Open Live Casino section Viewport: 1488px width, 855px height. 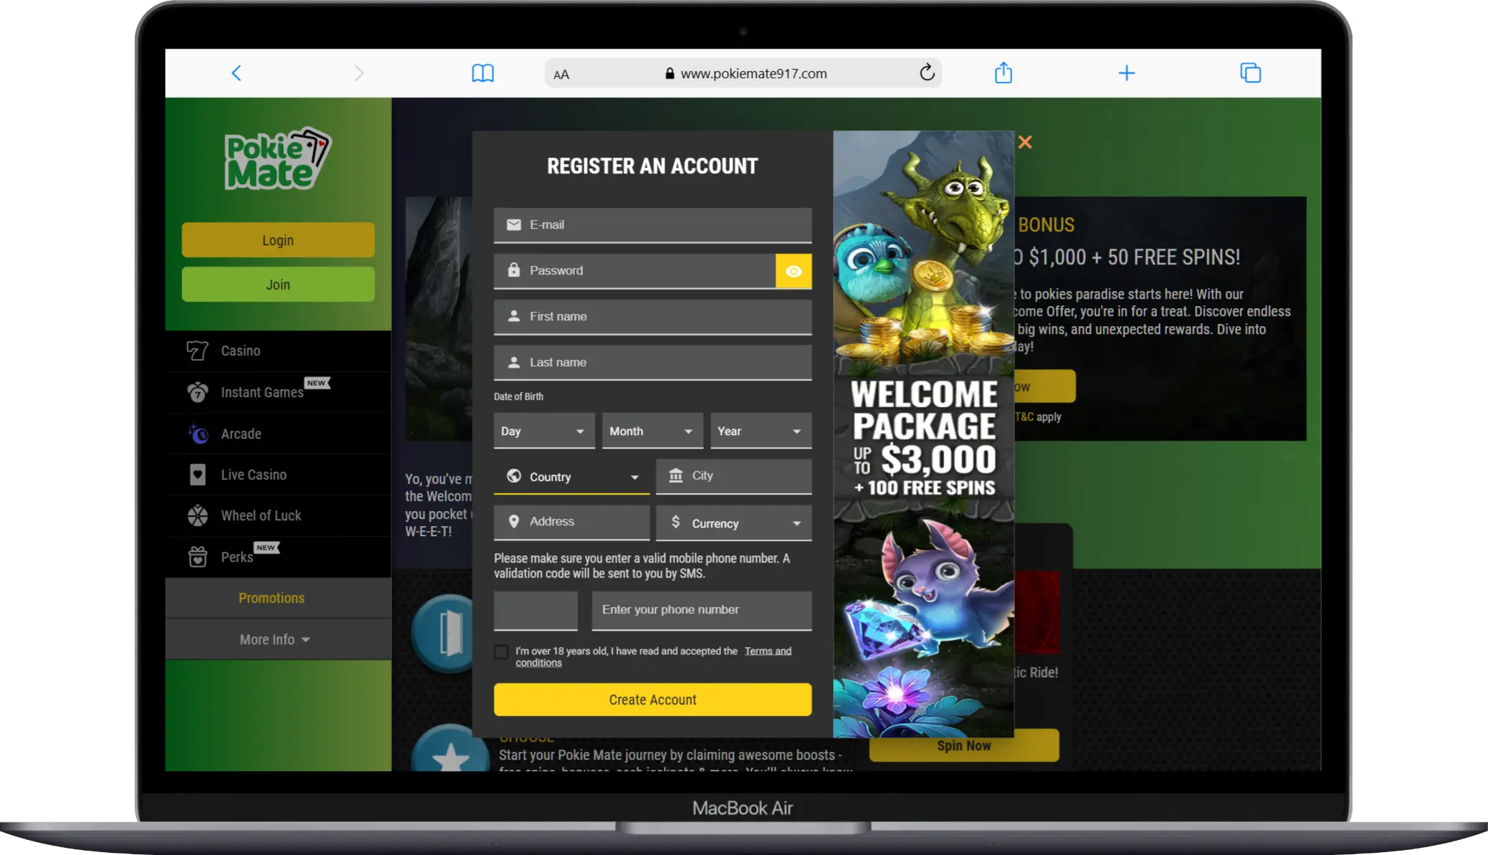click(278, 474)
